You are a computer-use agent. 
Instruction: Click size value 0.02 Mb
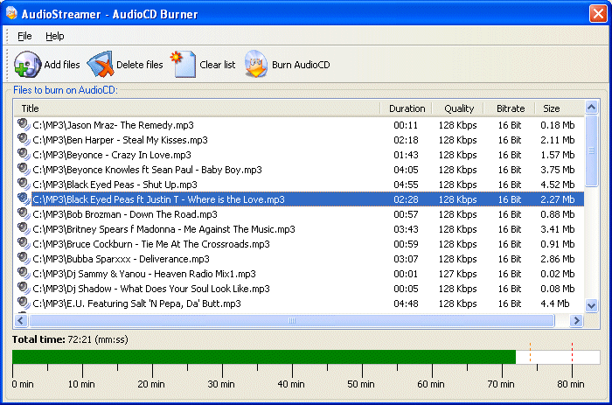point(558,274)
